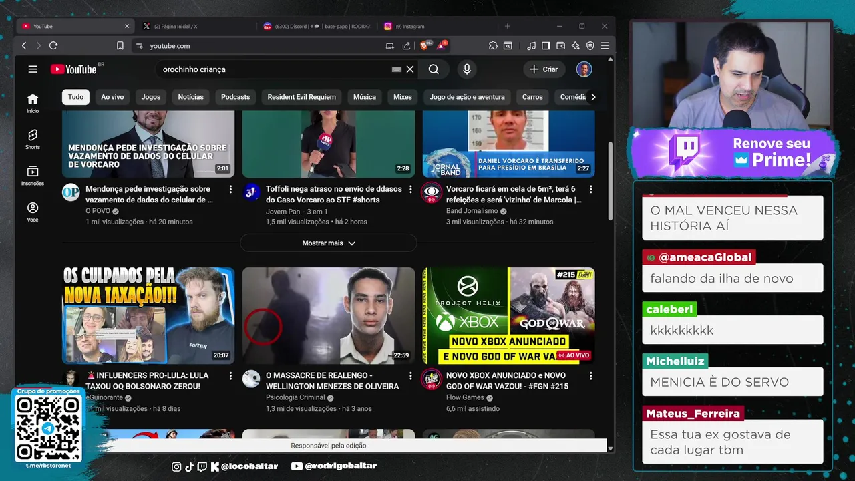The height and width of the screenshot is (481, 855).
Task: Show more filter chips with right arrow
Action: pos(592,97)
